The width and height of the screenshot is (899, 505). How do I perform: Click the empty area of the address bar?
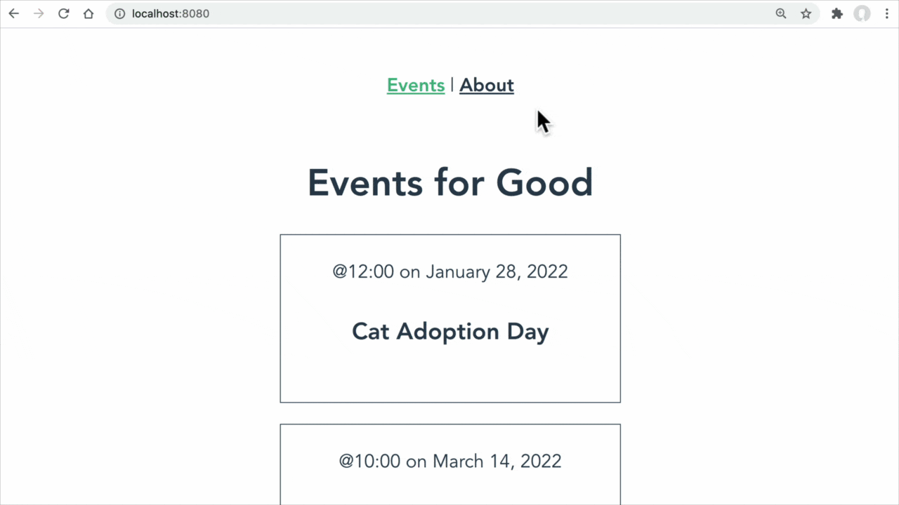492,13
